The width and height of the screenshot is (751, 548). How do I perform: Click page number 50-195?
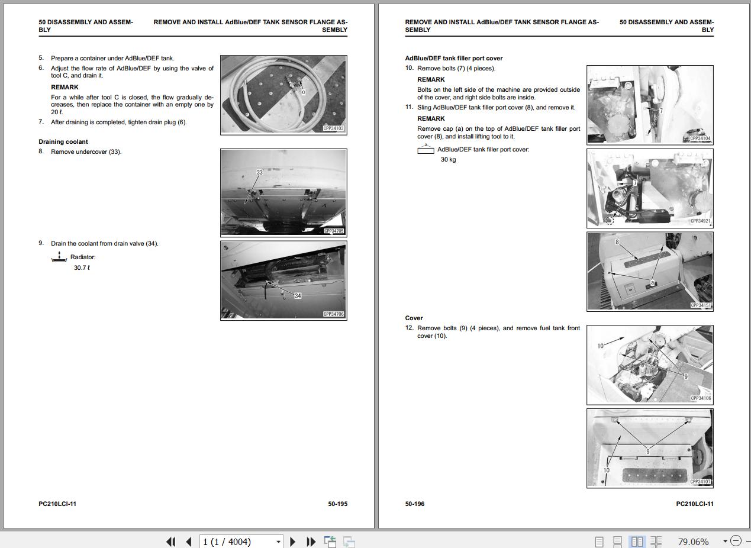(338, 504)
